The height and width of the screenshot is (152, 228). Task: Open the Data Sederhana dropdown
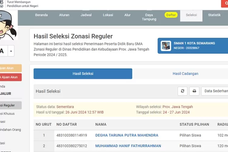coord(215,91)
